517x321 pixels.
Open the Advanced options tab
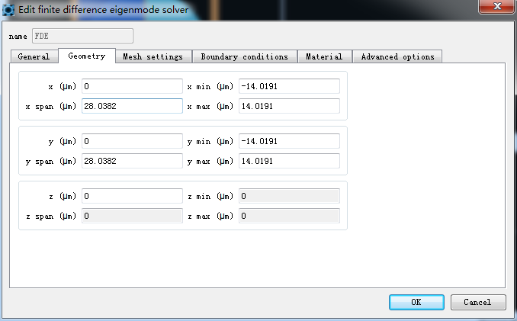point(397,56)
